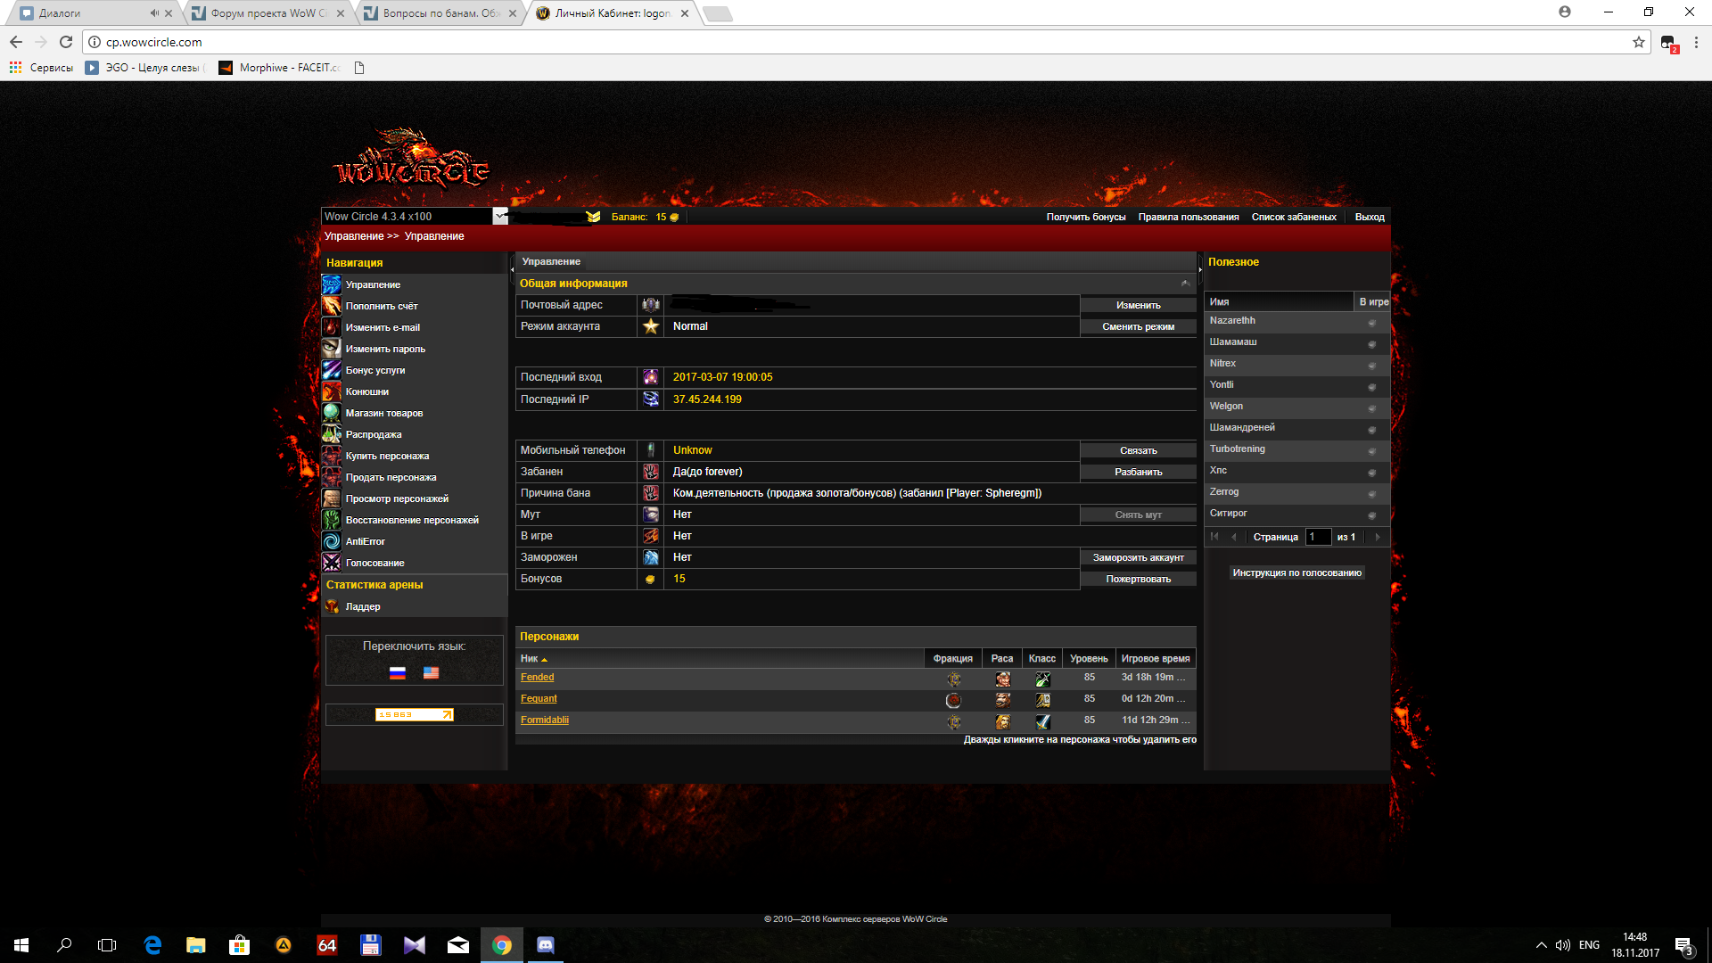
Task: Click the page number field in Полезное
Action: 1318,537
